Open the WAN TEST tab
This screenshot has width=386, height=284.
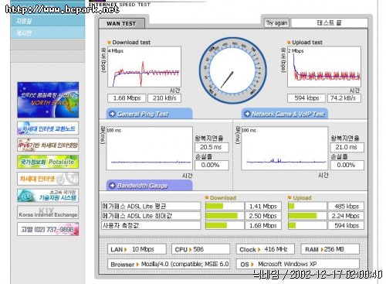121,23
